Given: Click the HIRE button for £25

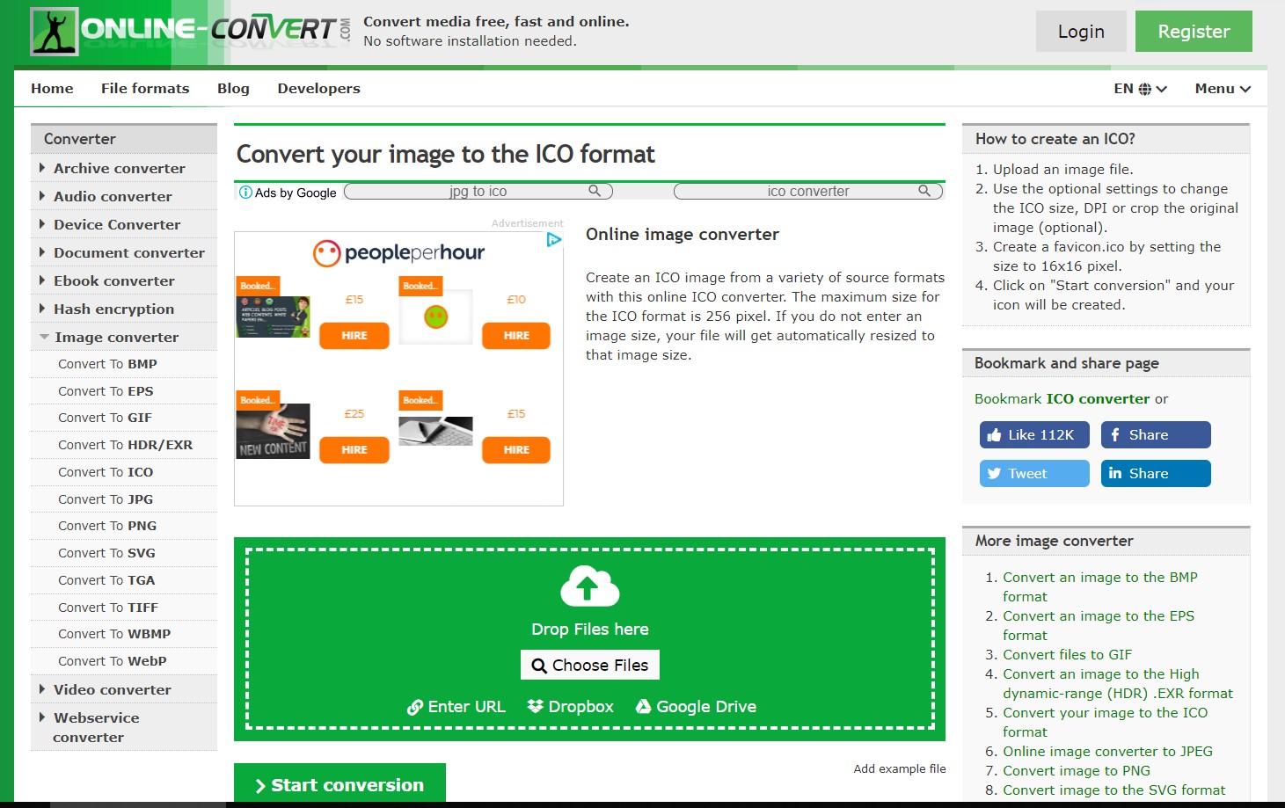Looking at the screenshot, I should [x=354, y=450].
